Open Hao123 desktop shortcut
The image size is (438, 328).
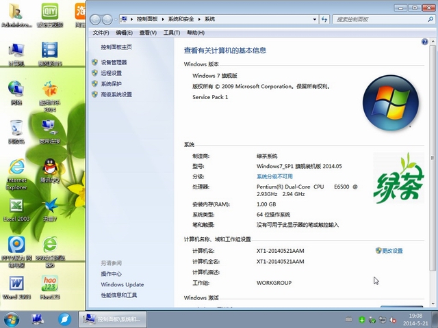[50, 288]
